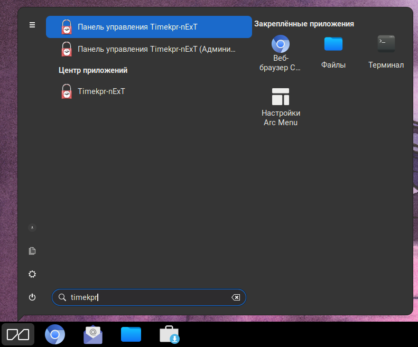Click the power button in sidebar
The image size is (418, 347).
[x=32, y=297]
